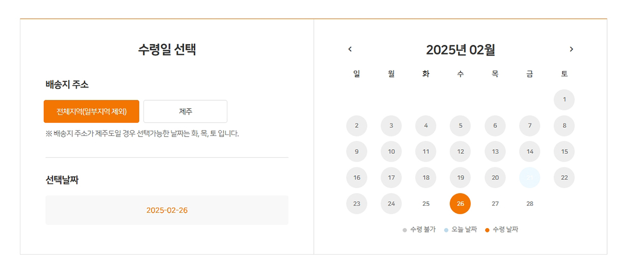Click the highlighted date 26
Screen dimensions: 631x275
461,204
